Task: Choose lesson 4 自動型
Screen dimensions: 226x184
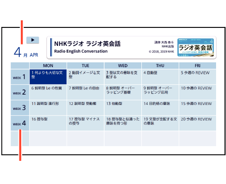Action: (160, 77)
